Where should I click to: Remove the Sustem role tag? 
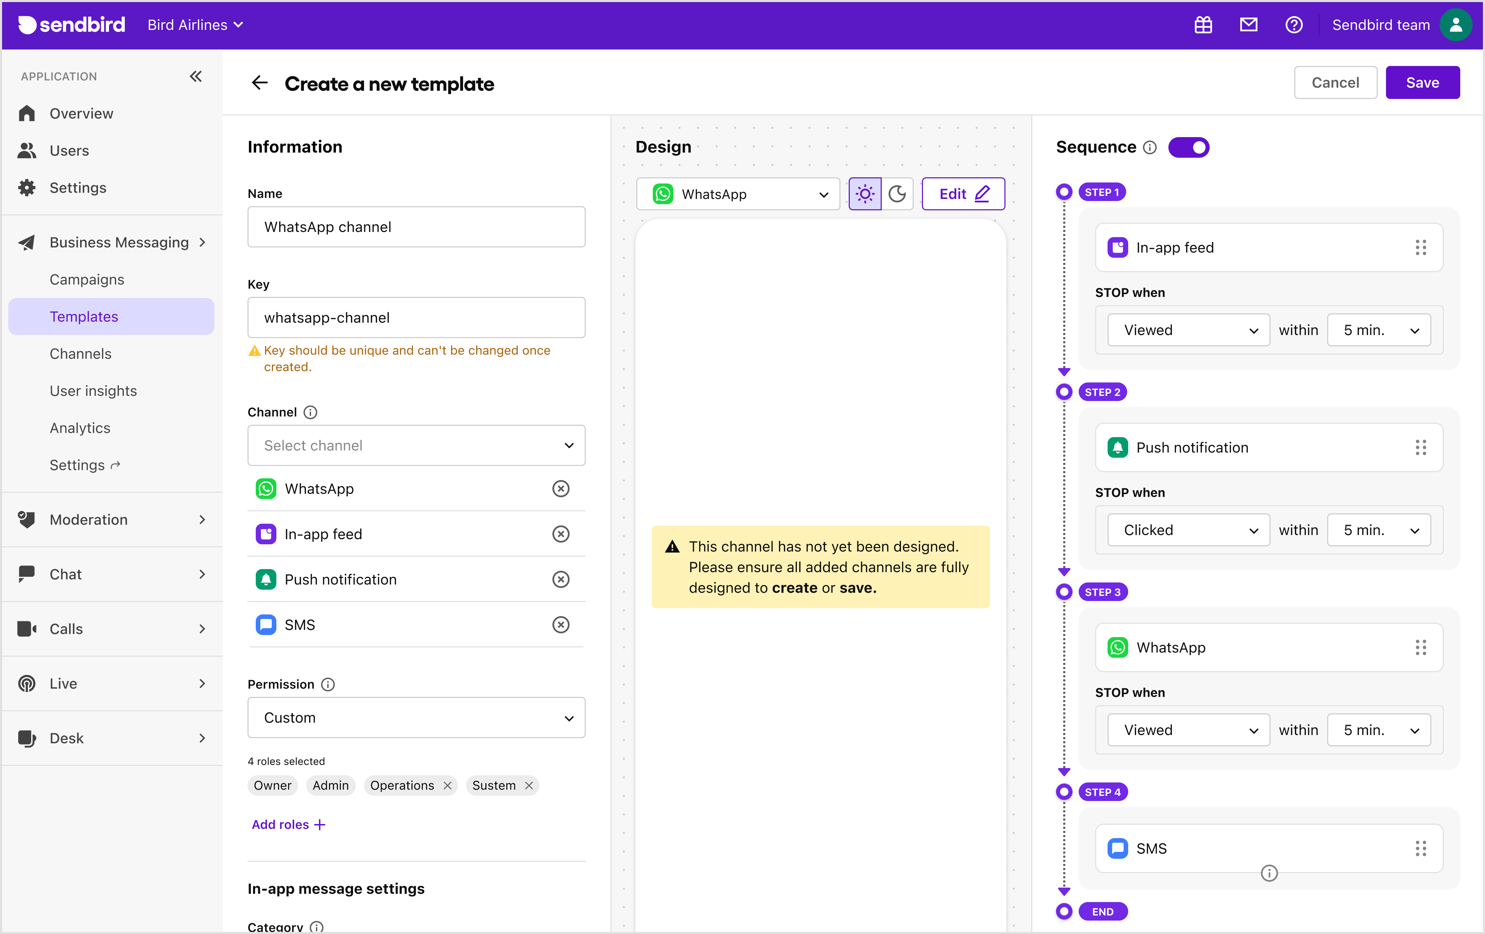[x=528, y=786]
